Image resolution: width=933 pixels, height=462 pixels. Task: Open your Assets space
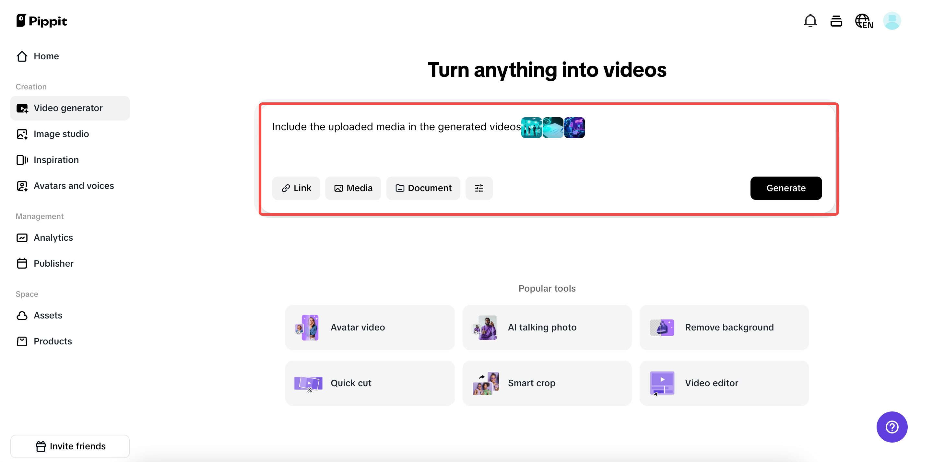[48, 315]
